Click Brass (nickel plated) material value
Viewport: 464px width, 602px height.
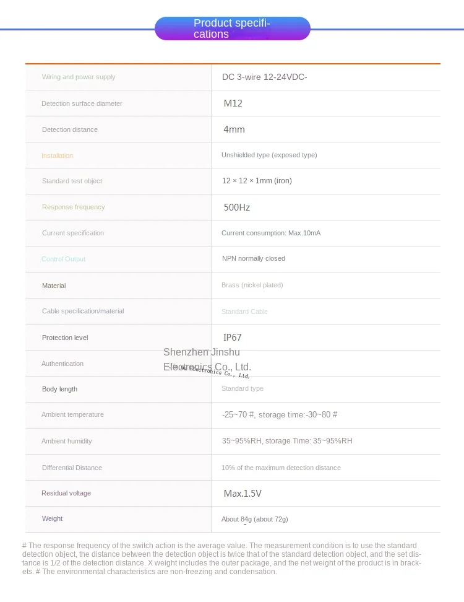[x=252, y=285]
